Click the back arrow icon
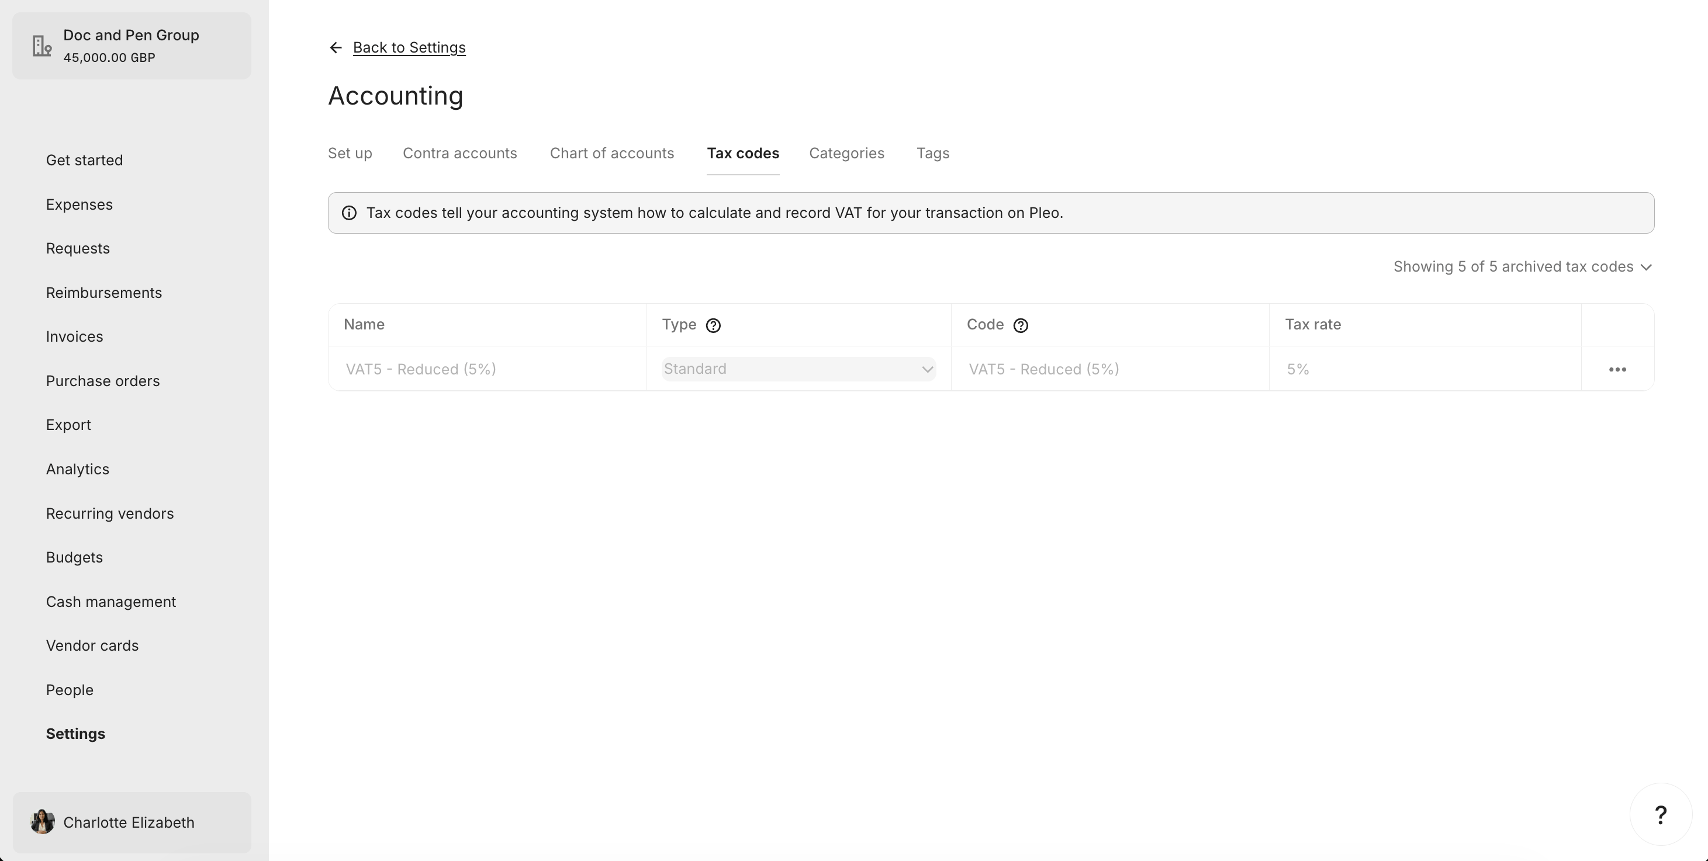The width and height of the screenshot is (1708, 861). click(x=336, y=48)
